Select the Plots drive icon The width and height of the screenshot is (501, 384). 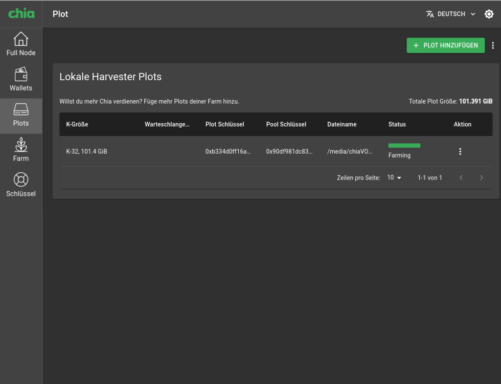[21, 110]
